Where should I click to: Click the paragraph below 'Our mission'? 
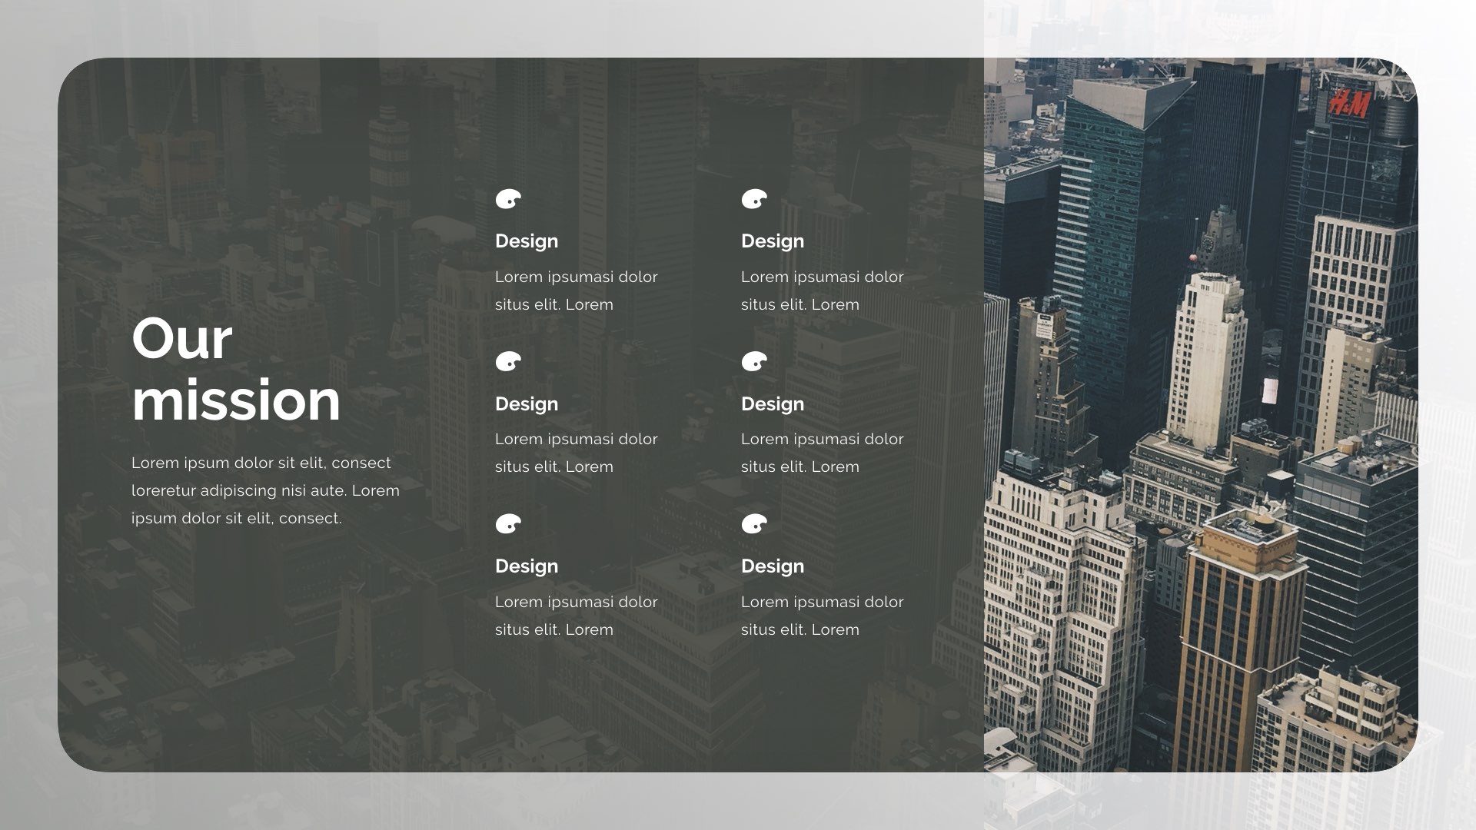(265, 490)
